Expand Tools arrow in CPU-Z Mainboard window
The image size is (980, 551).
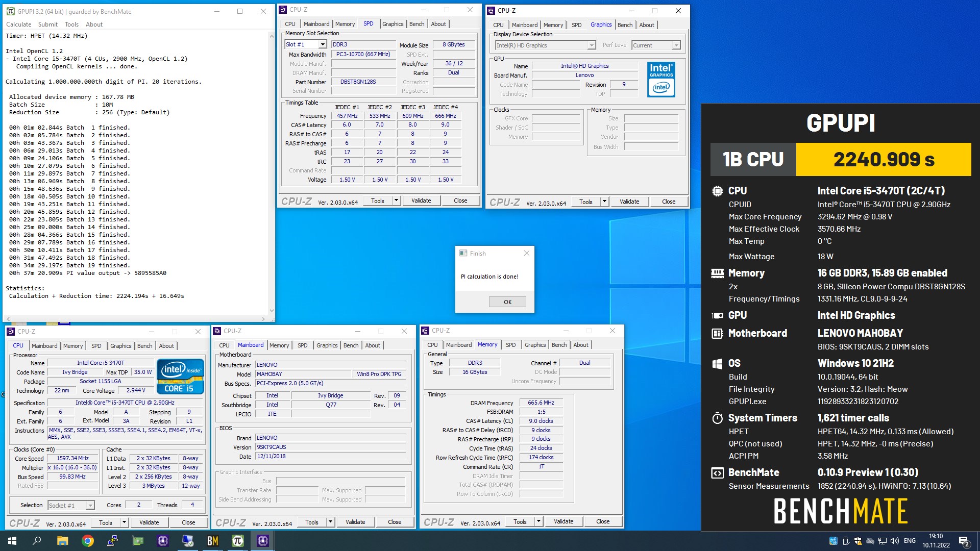coord(330,522)
